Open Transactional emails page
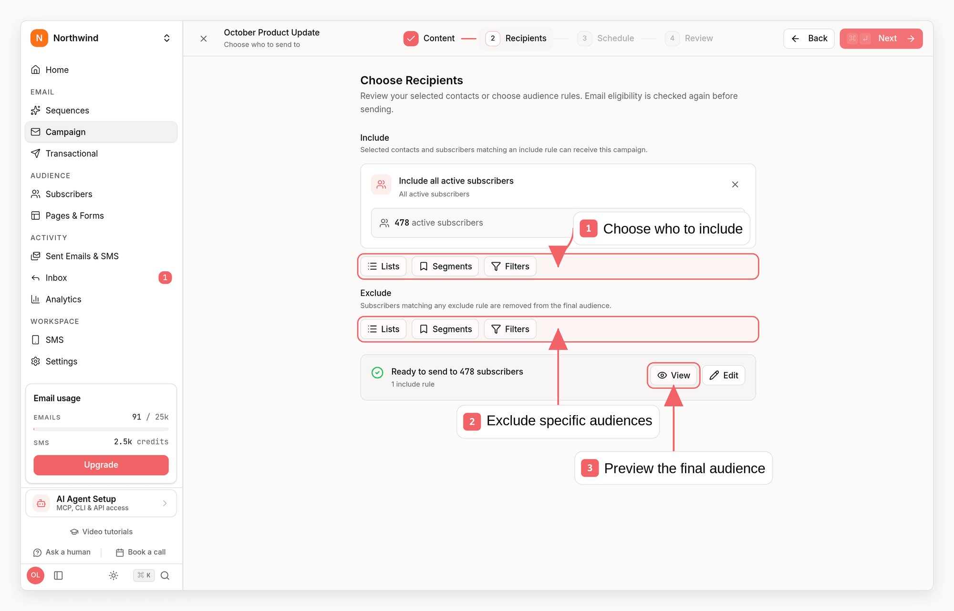Image resolution: width=954 pixels, height=611 pixels. click(101, 153)
